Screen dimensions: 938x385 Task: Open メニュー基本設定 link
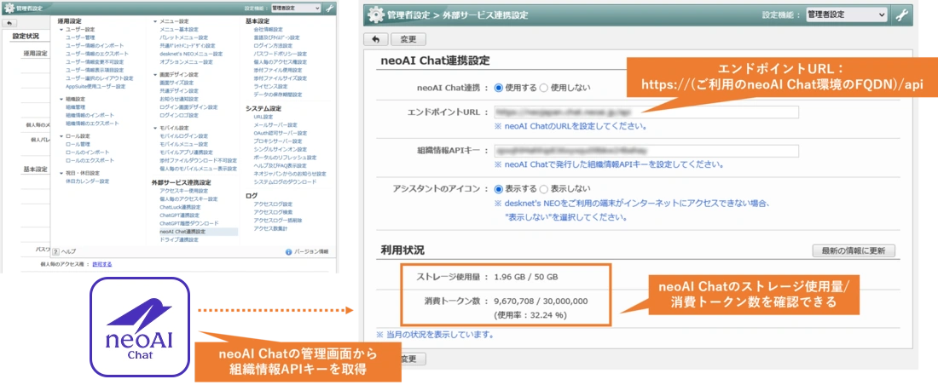[x=179, y=29]
